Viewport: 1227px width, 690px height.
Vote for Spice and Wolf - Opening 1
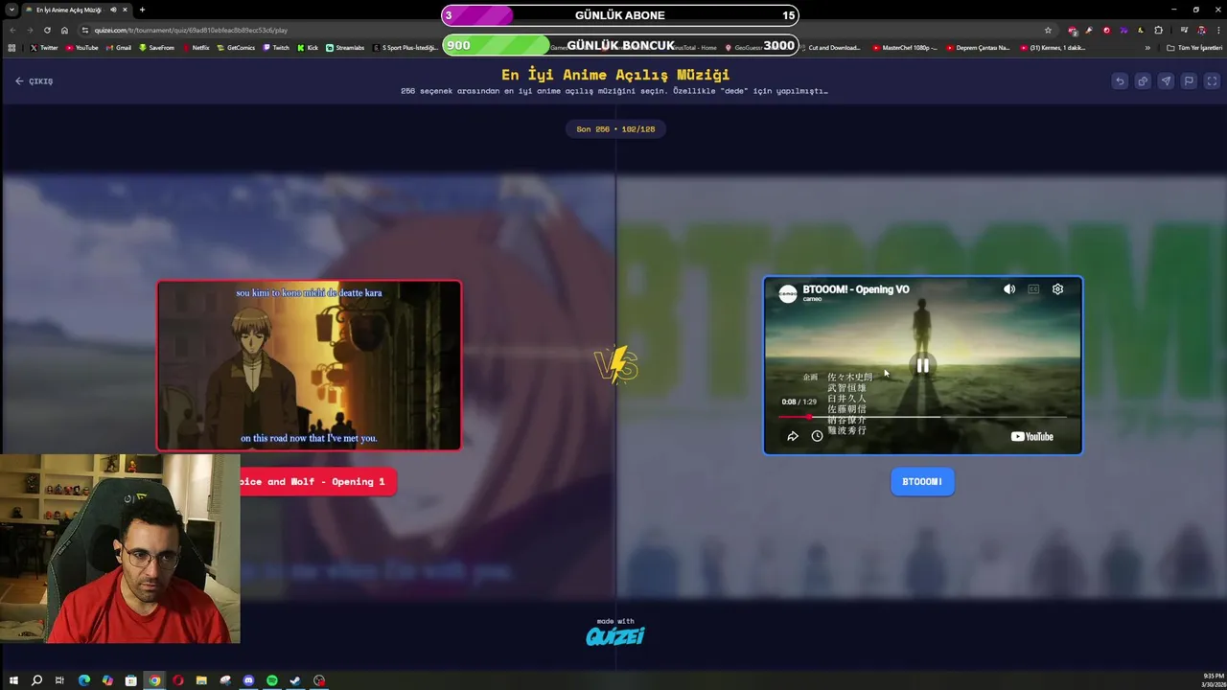point(318,482)
